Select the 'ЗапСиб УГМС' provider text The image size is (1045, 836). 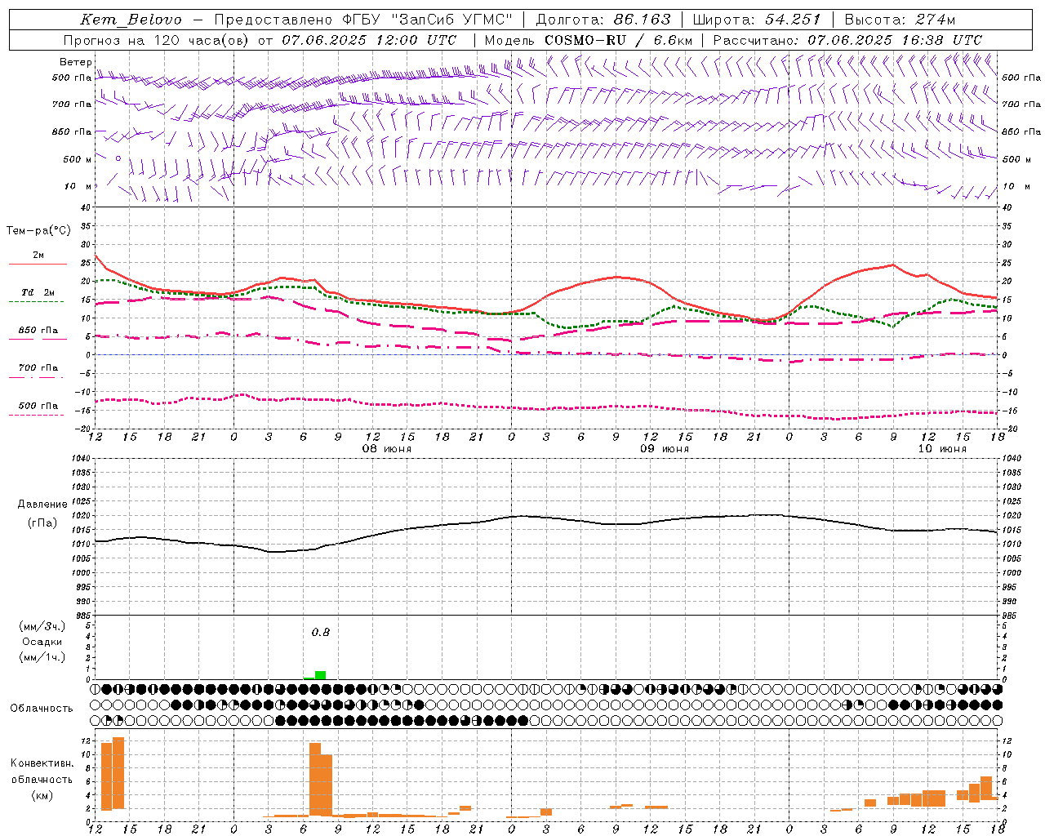[x=452, y=20]
